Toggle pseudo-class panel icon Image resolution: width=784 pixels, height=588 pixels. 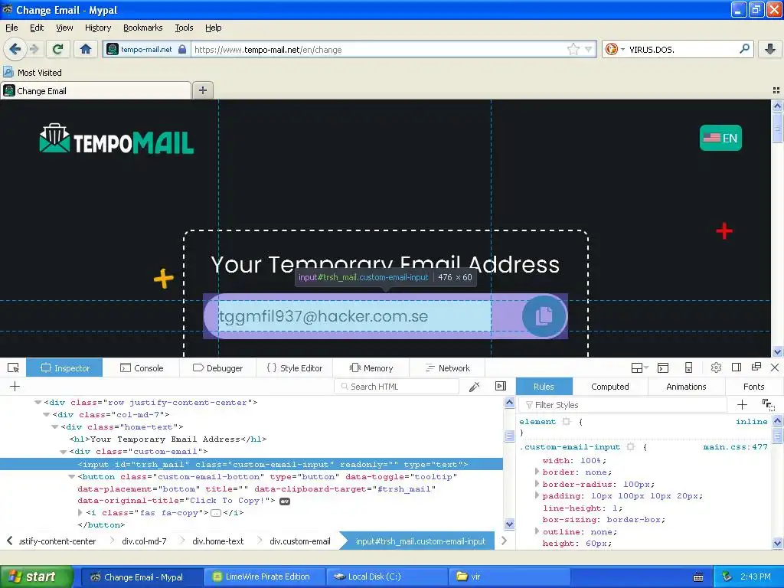[x=768, y=404]
